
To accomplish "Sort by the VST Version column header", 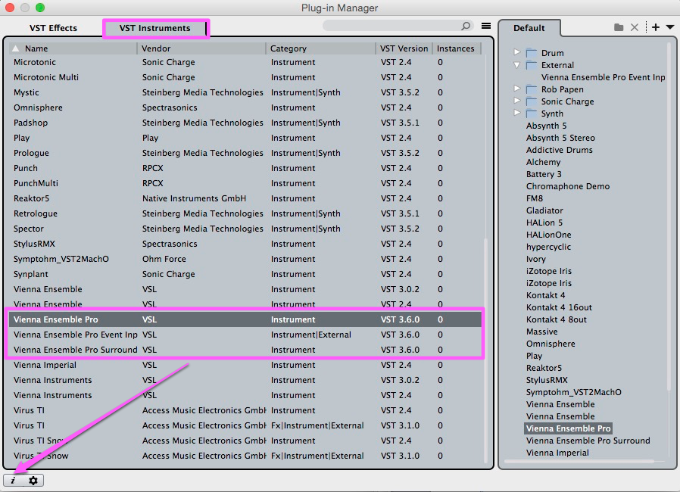I will [404, 48].
